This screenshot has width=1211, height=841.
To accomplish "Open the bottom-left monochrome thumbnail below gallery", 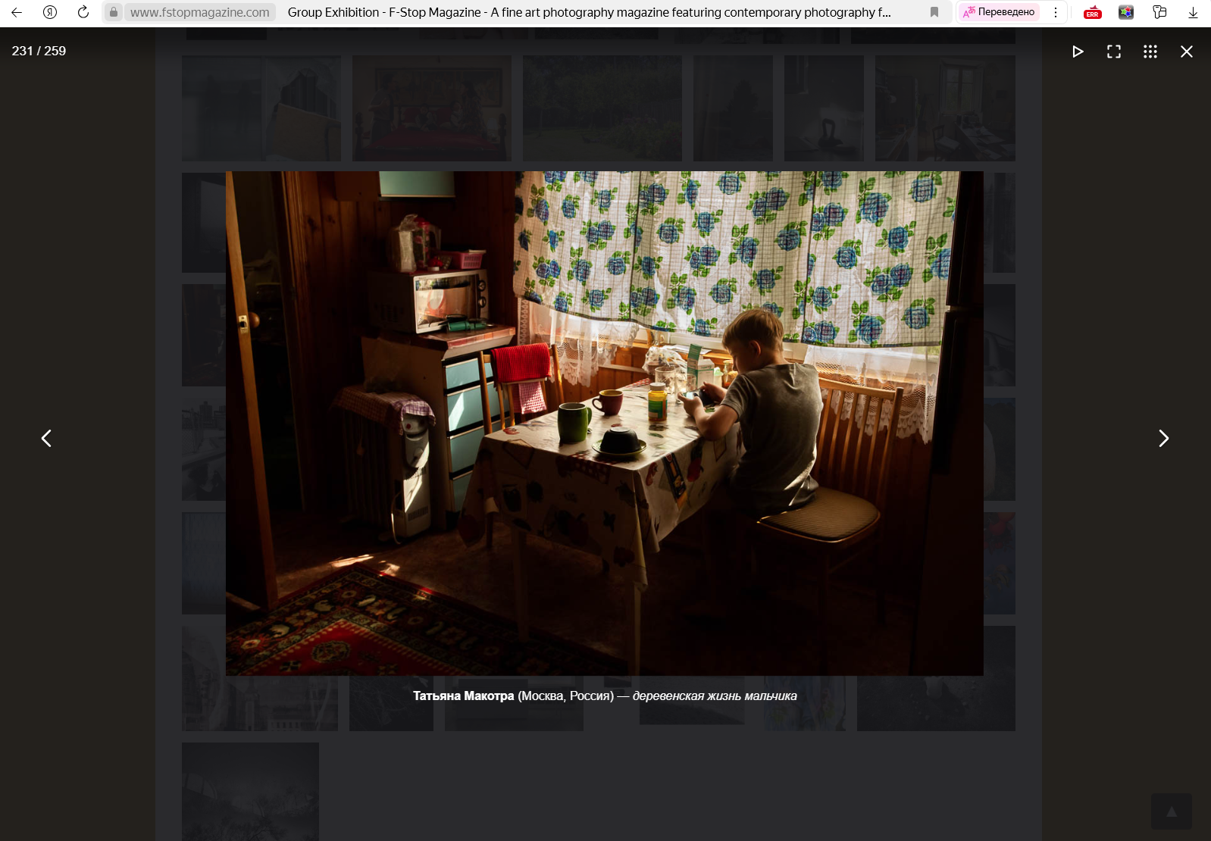I will point(250,792).
